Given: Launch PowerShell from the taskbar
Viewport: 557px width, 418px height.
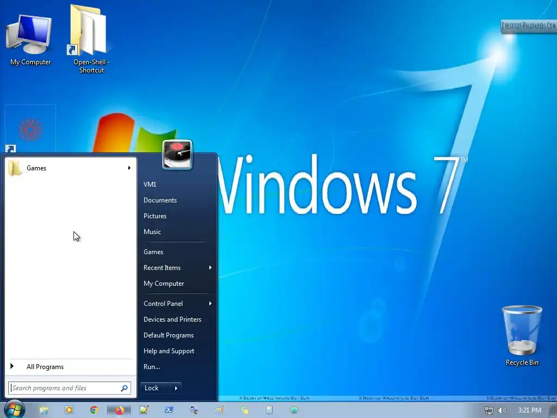Looking at the screenshot, I should pyautogui.click(x=169, y=410).
